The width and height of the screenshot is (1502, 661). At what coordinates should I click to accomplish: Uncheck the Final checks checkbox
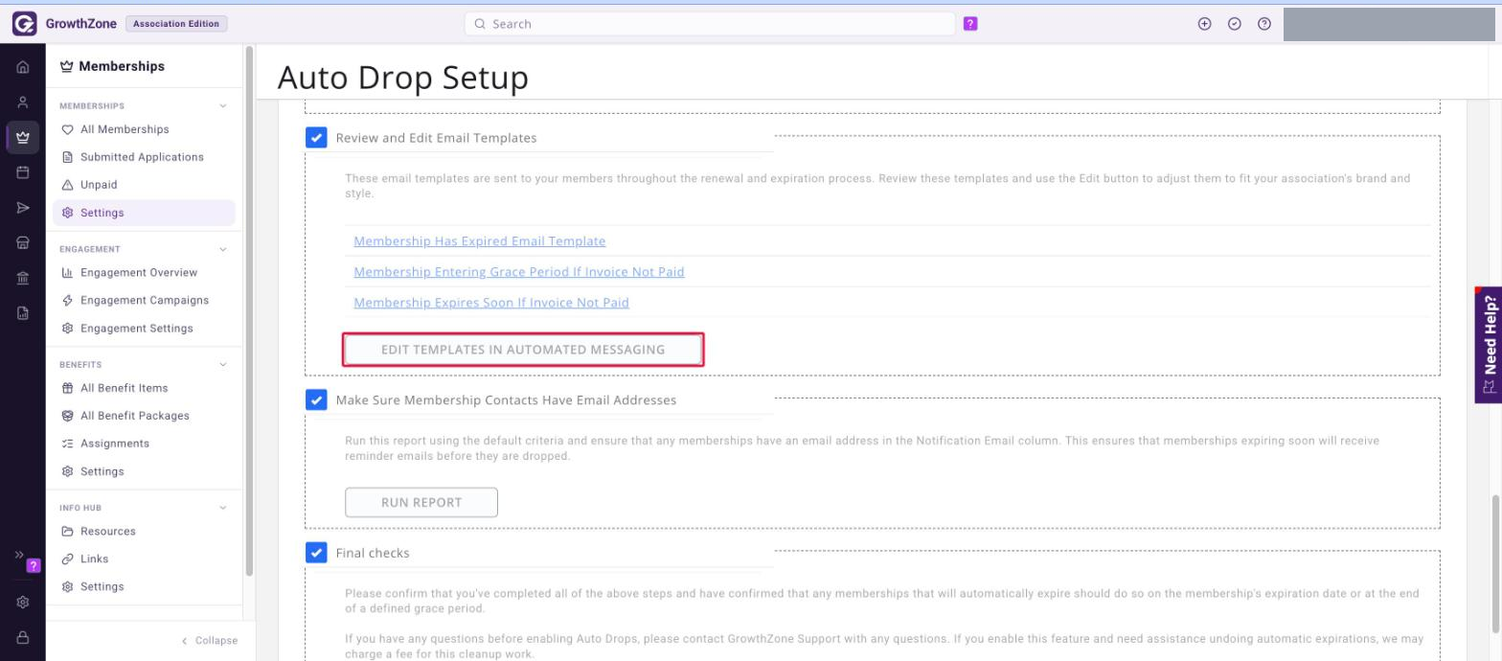coord(316,553)
